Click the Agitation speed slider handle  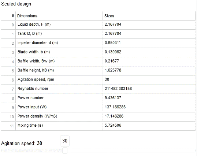click(65, 151)
